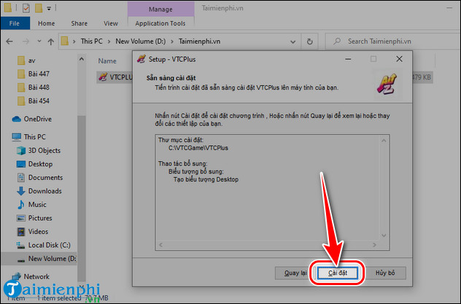This screenshot has width=461, height=304.
Task: Close the Setup VTCPlus dialog
Action: 399,59
